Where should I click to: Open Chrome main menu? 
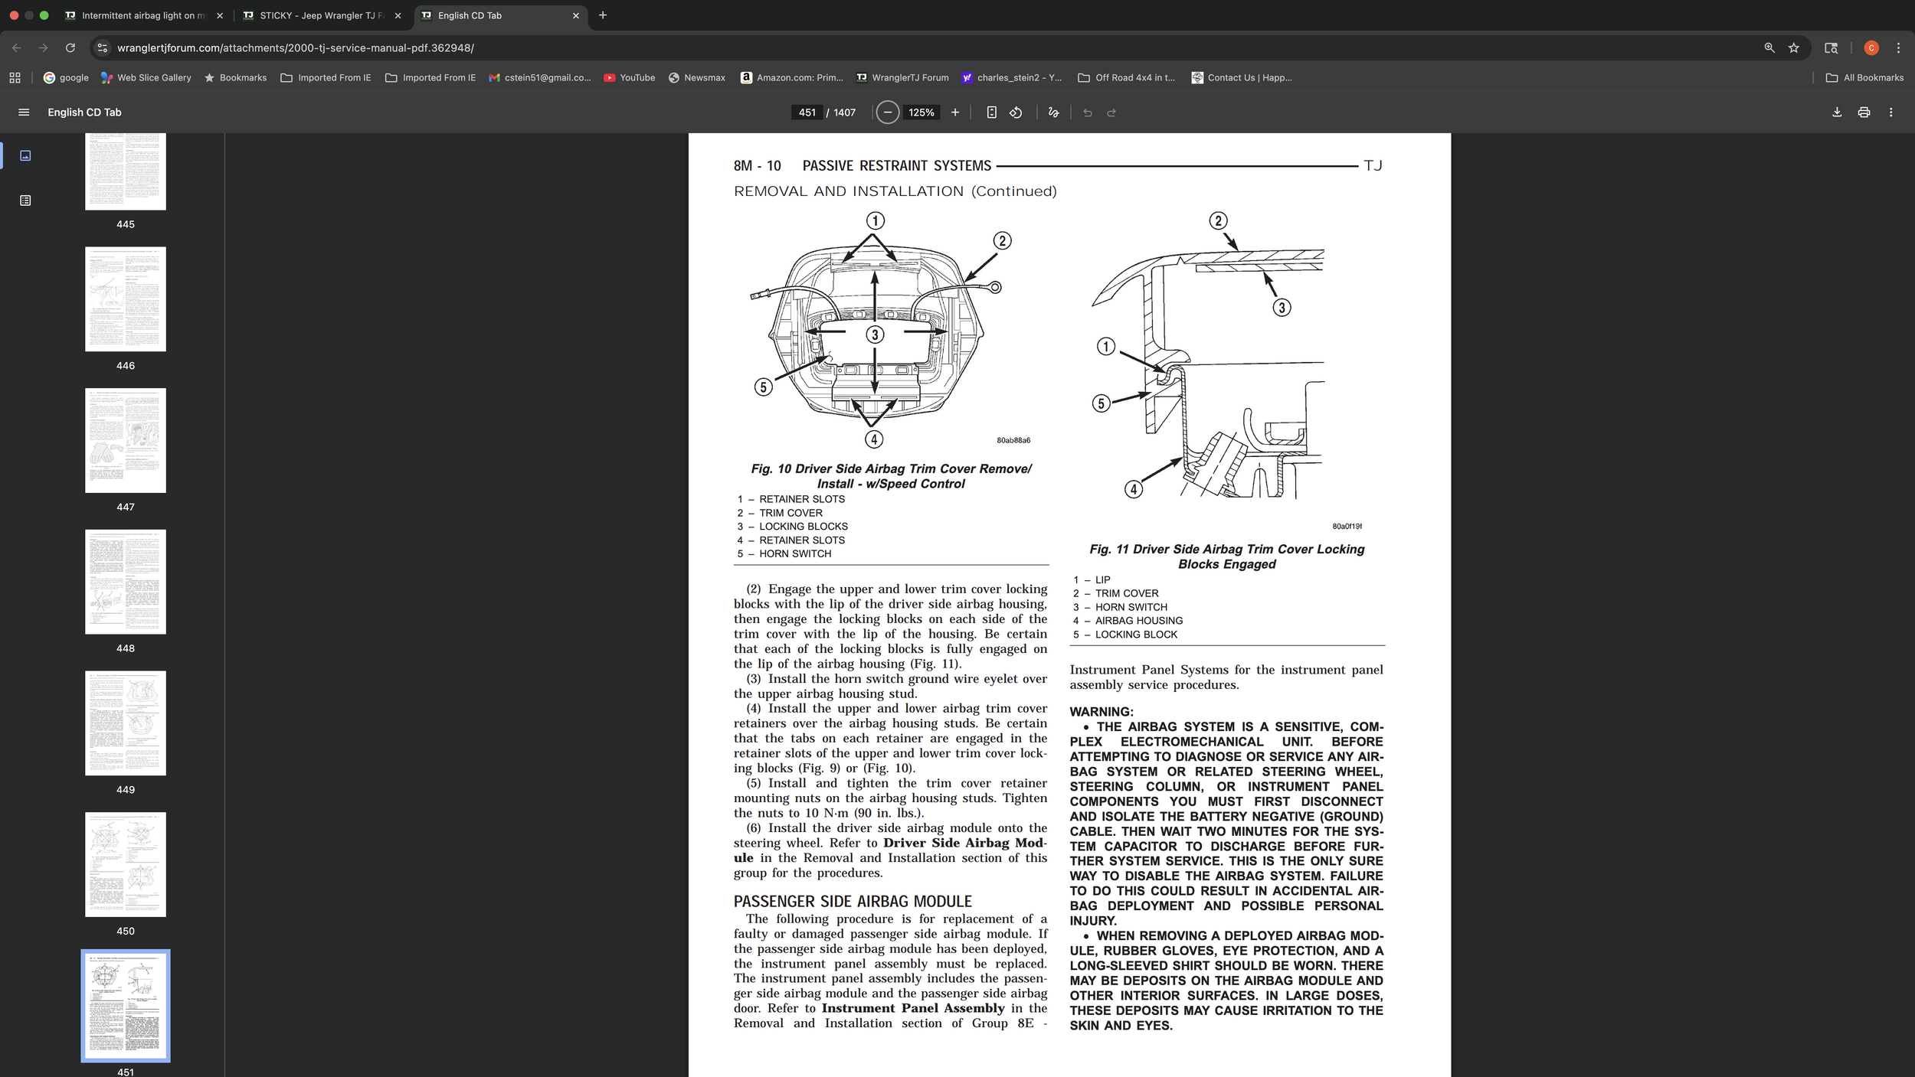(x=1898, y=47)
